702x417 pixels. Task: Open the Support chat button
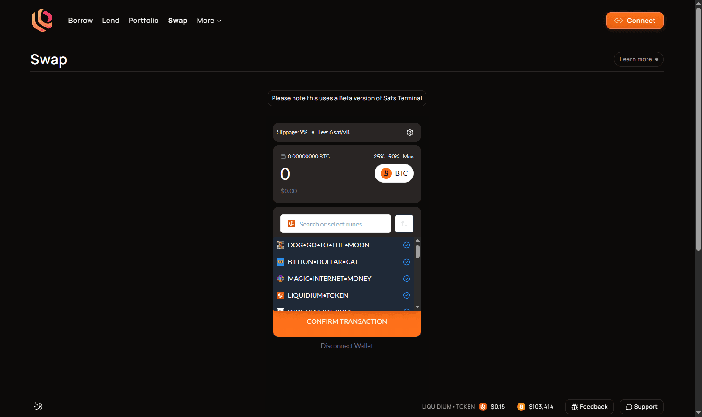pyautogui.click(x=641, y=407)
